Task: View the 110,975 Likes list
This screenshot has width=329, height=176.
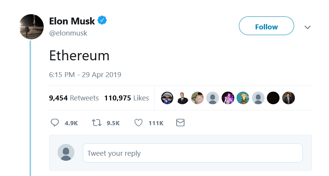Action: tap(127, 98)
